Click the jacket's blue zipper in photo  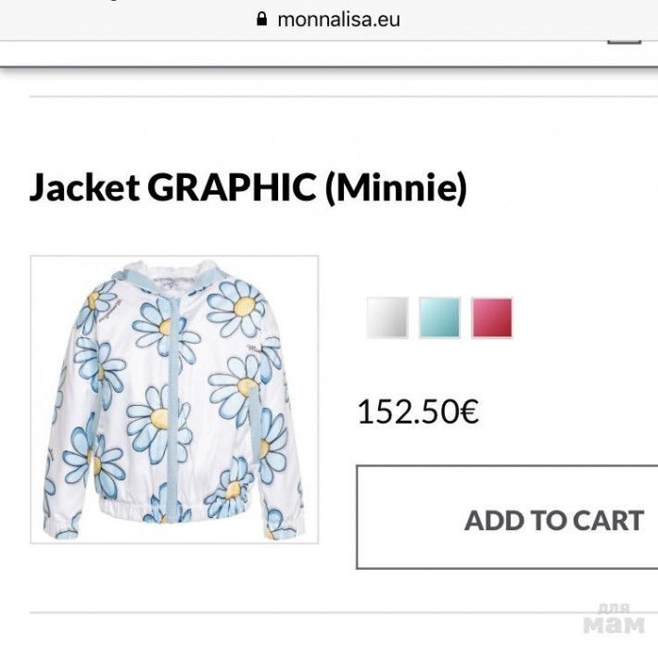(x=168, y=408)
